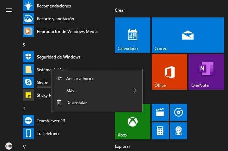Image resolution: width=228 pixels, height=151 pixels.
Task: Click the Recorte y anotación label
Action: [x=55, y=19]
